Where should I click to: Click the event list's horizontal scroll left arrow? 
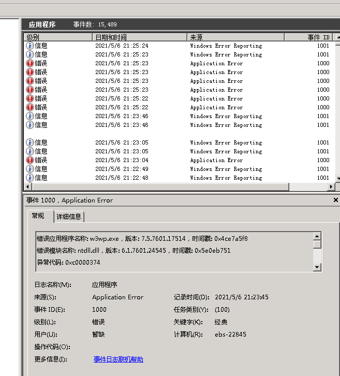(27, 186)
